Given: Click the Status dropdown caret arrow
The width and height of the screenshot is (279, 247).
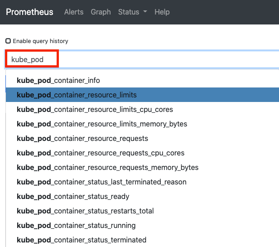Looking at the screenshot, I should tap(145, 12).
